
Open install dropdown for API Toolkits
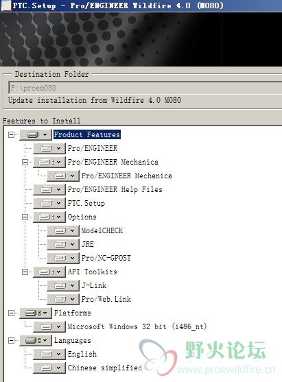pyautogui.click(x=49, y=272)
